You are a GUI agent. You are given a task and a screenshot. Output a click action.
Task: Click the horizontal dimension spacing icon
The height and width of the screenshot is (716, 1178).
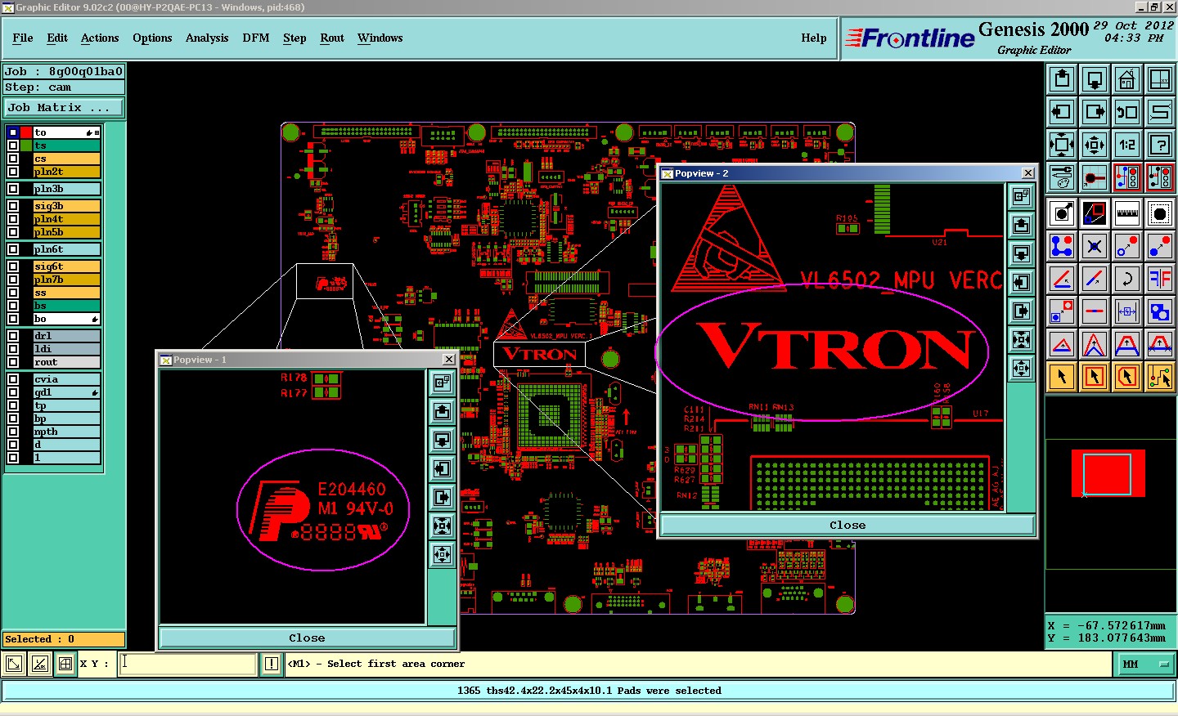pos(1127,311)
